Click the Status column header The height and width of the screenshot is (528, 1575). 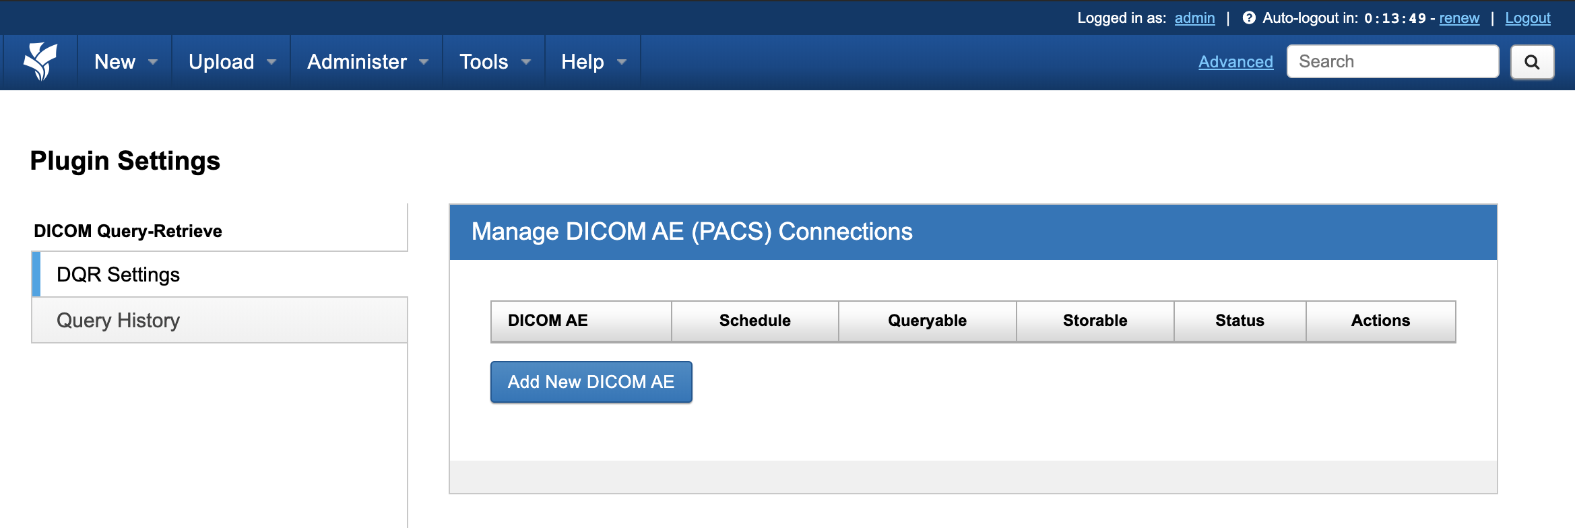tap(1240, 321)
